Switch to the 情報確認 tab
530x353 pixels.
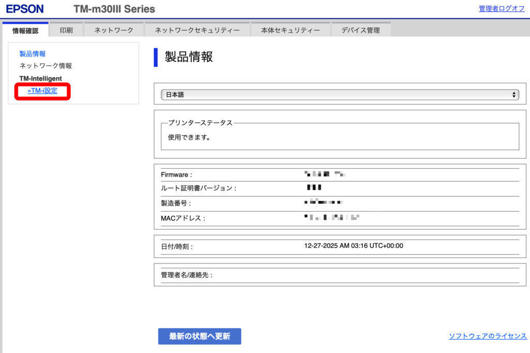point(25,31)
